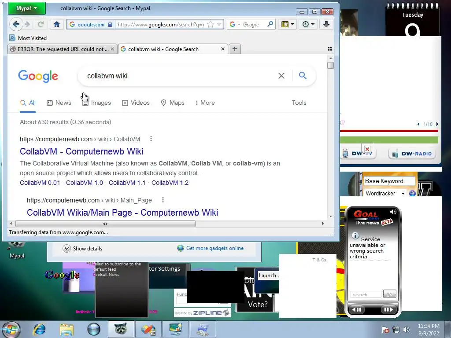
Task: Show all tabs grid icon
Action: (x=330, y=49)
